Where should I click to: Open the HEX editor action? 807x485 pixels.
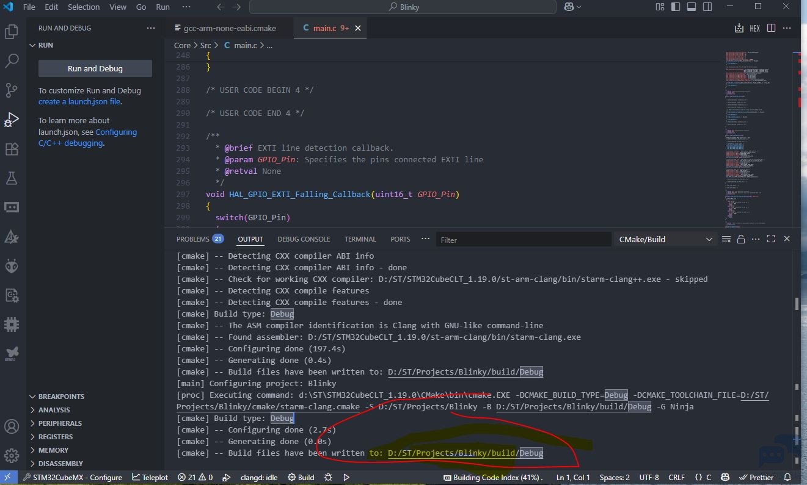point(755,28)
